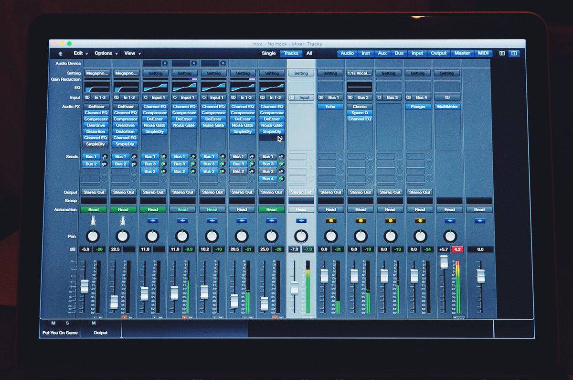Click microphone track icon on -5.9 dB channel
The width and height of the screenshot is (573, 380).
93,220
